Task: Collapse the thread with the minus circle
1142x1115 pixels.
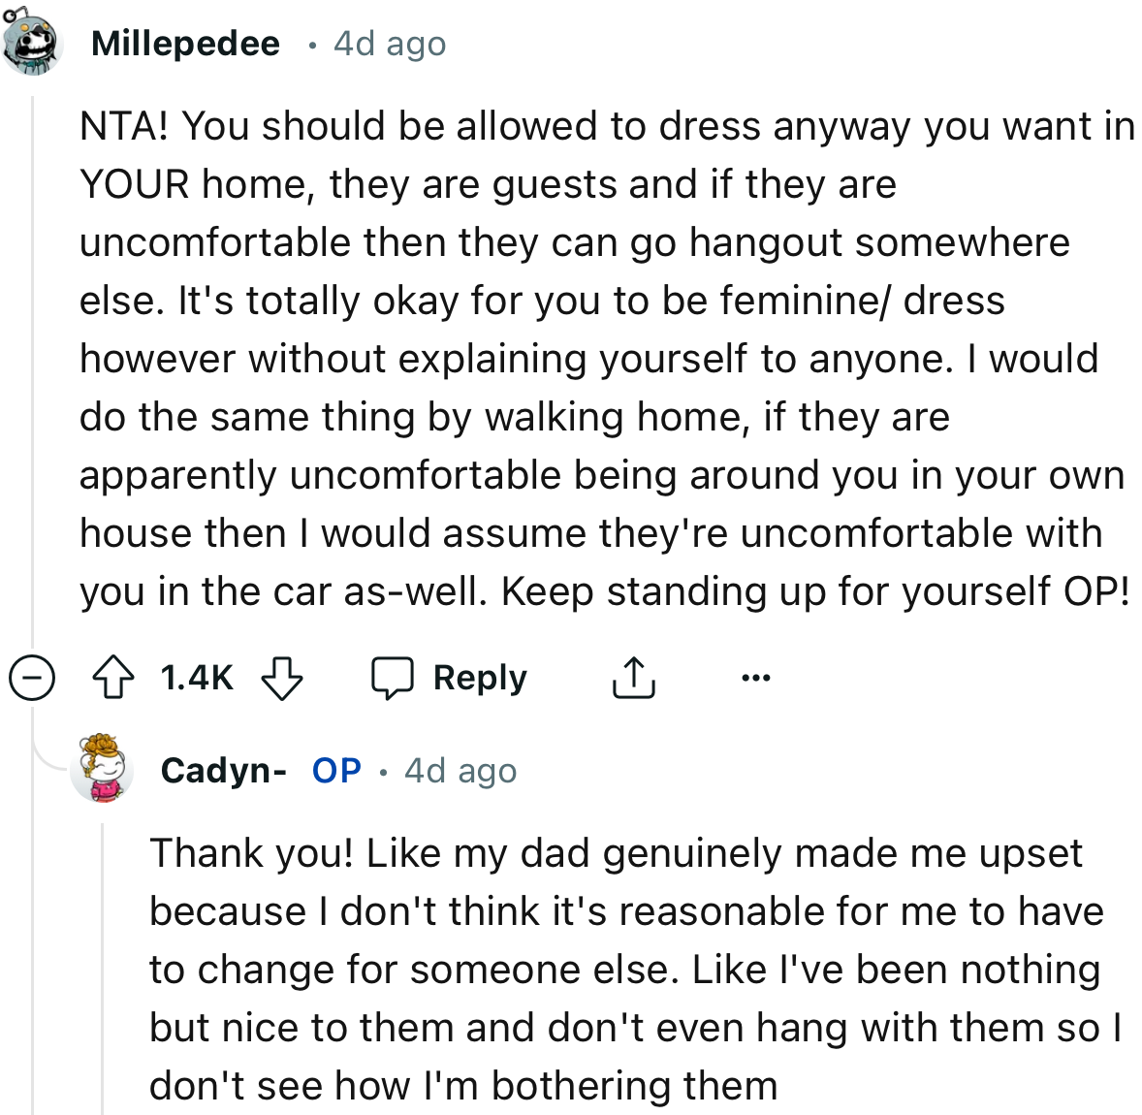Action: (x=32, y=678)
